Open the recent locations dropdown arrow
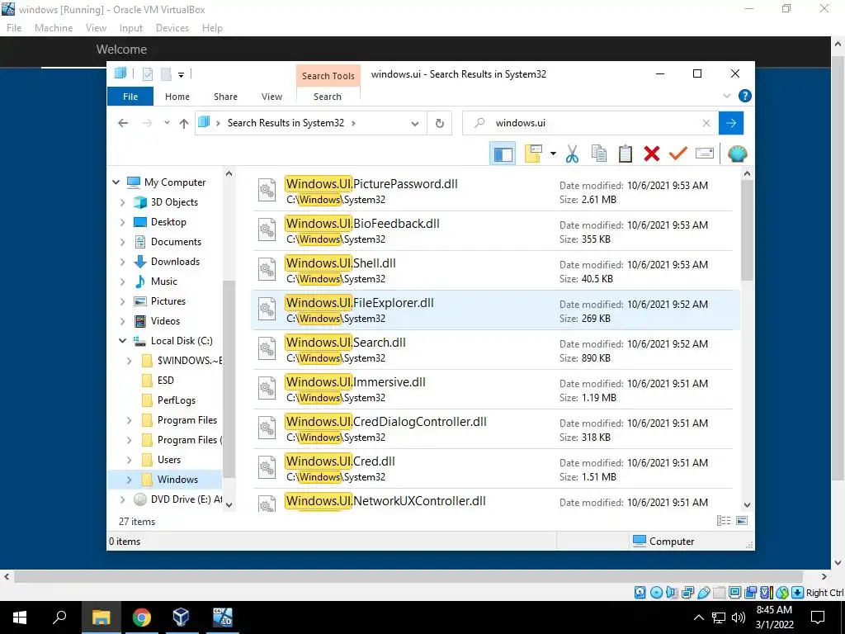 [167, 123]
